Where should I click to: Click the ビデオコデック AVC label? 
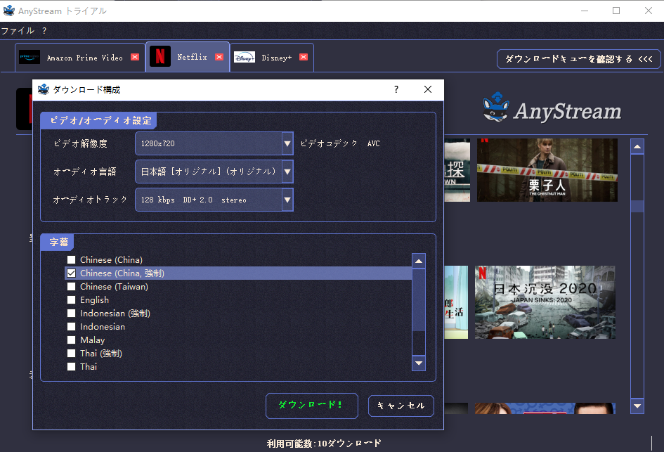pyautogui.click(x=340, y=143)
